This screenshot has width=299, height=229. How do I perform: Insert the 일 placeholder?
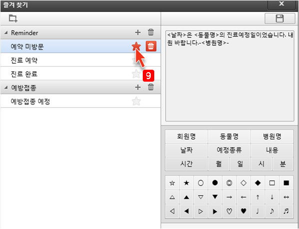(x=240, y=164)
